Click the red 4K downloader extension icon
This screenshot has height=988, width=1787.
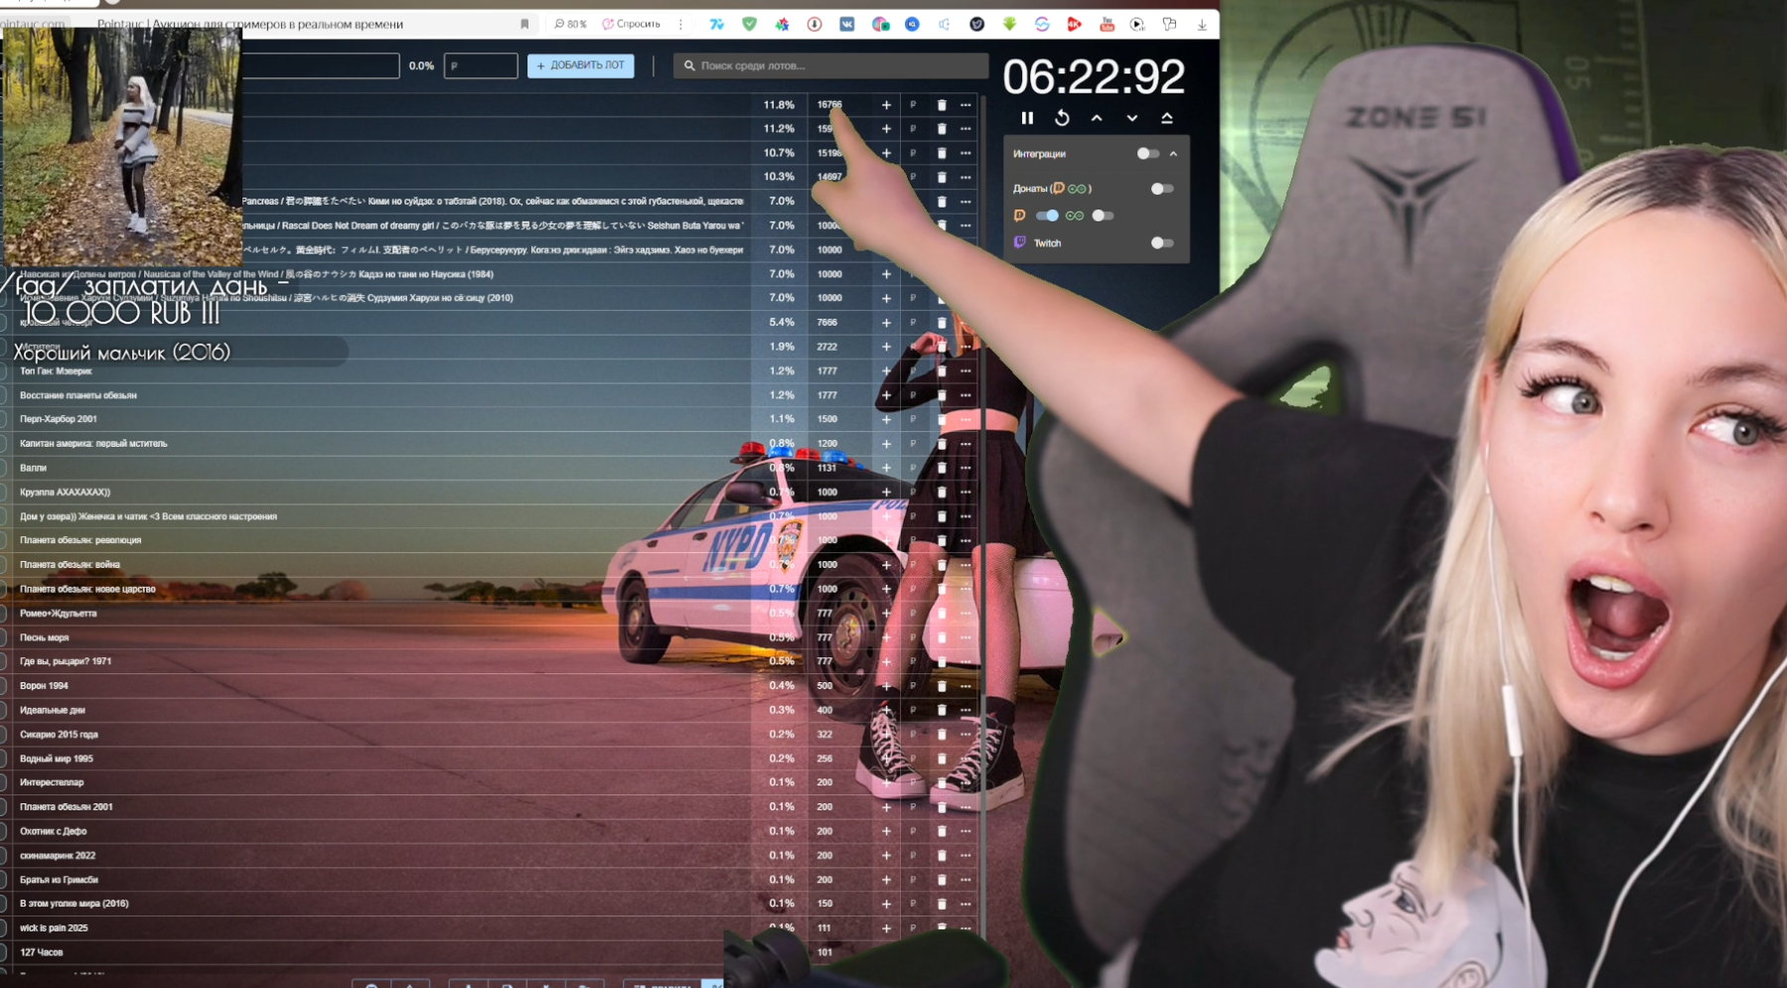click(x=1074, y=24)
